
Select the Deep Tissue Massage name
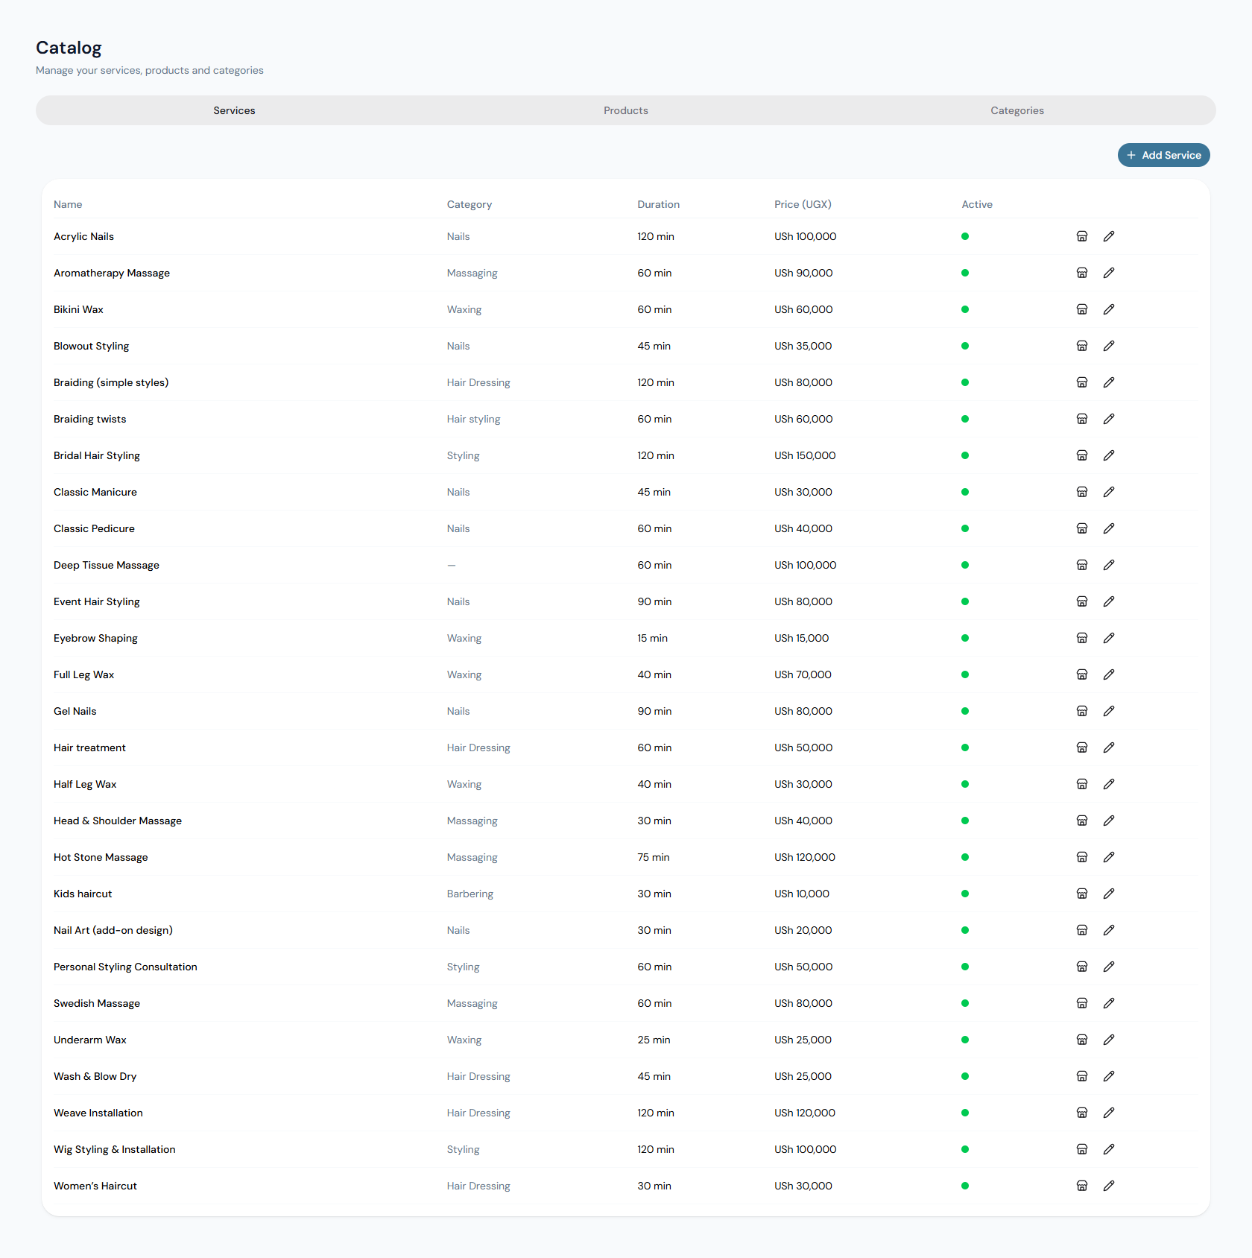click(107, 565)
